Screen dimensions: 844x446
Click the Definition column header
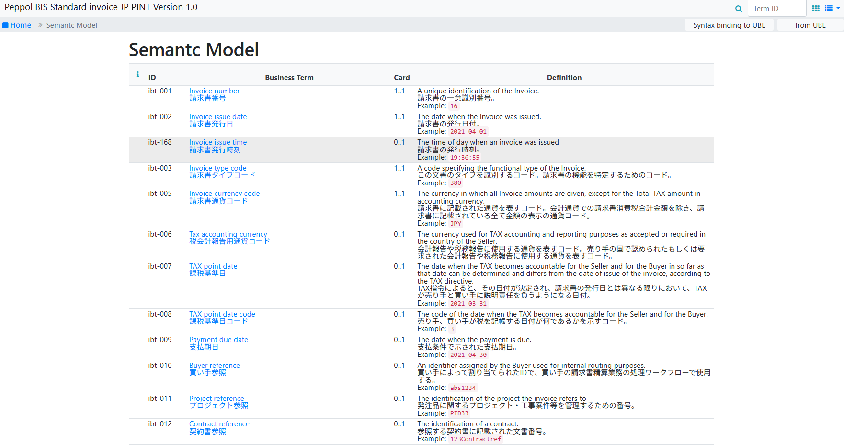(564, 78)
